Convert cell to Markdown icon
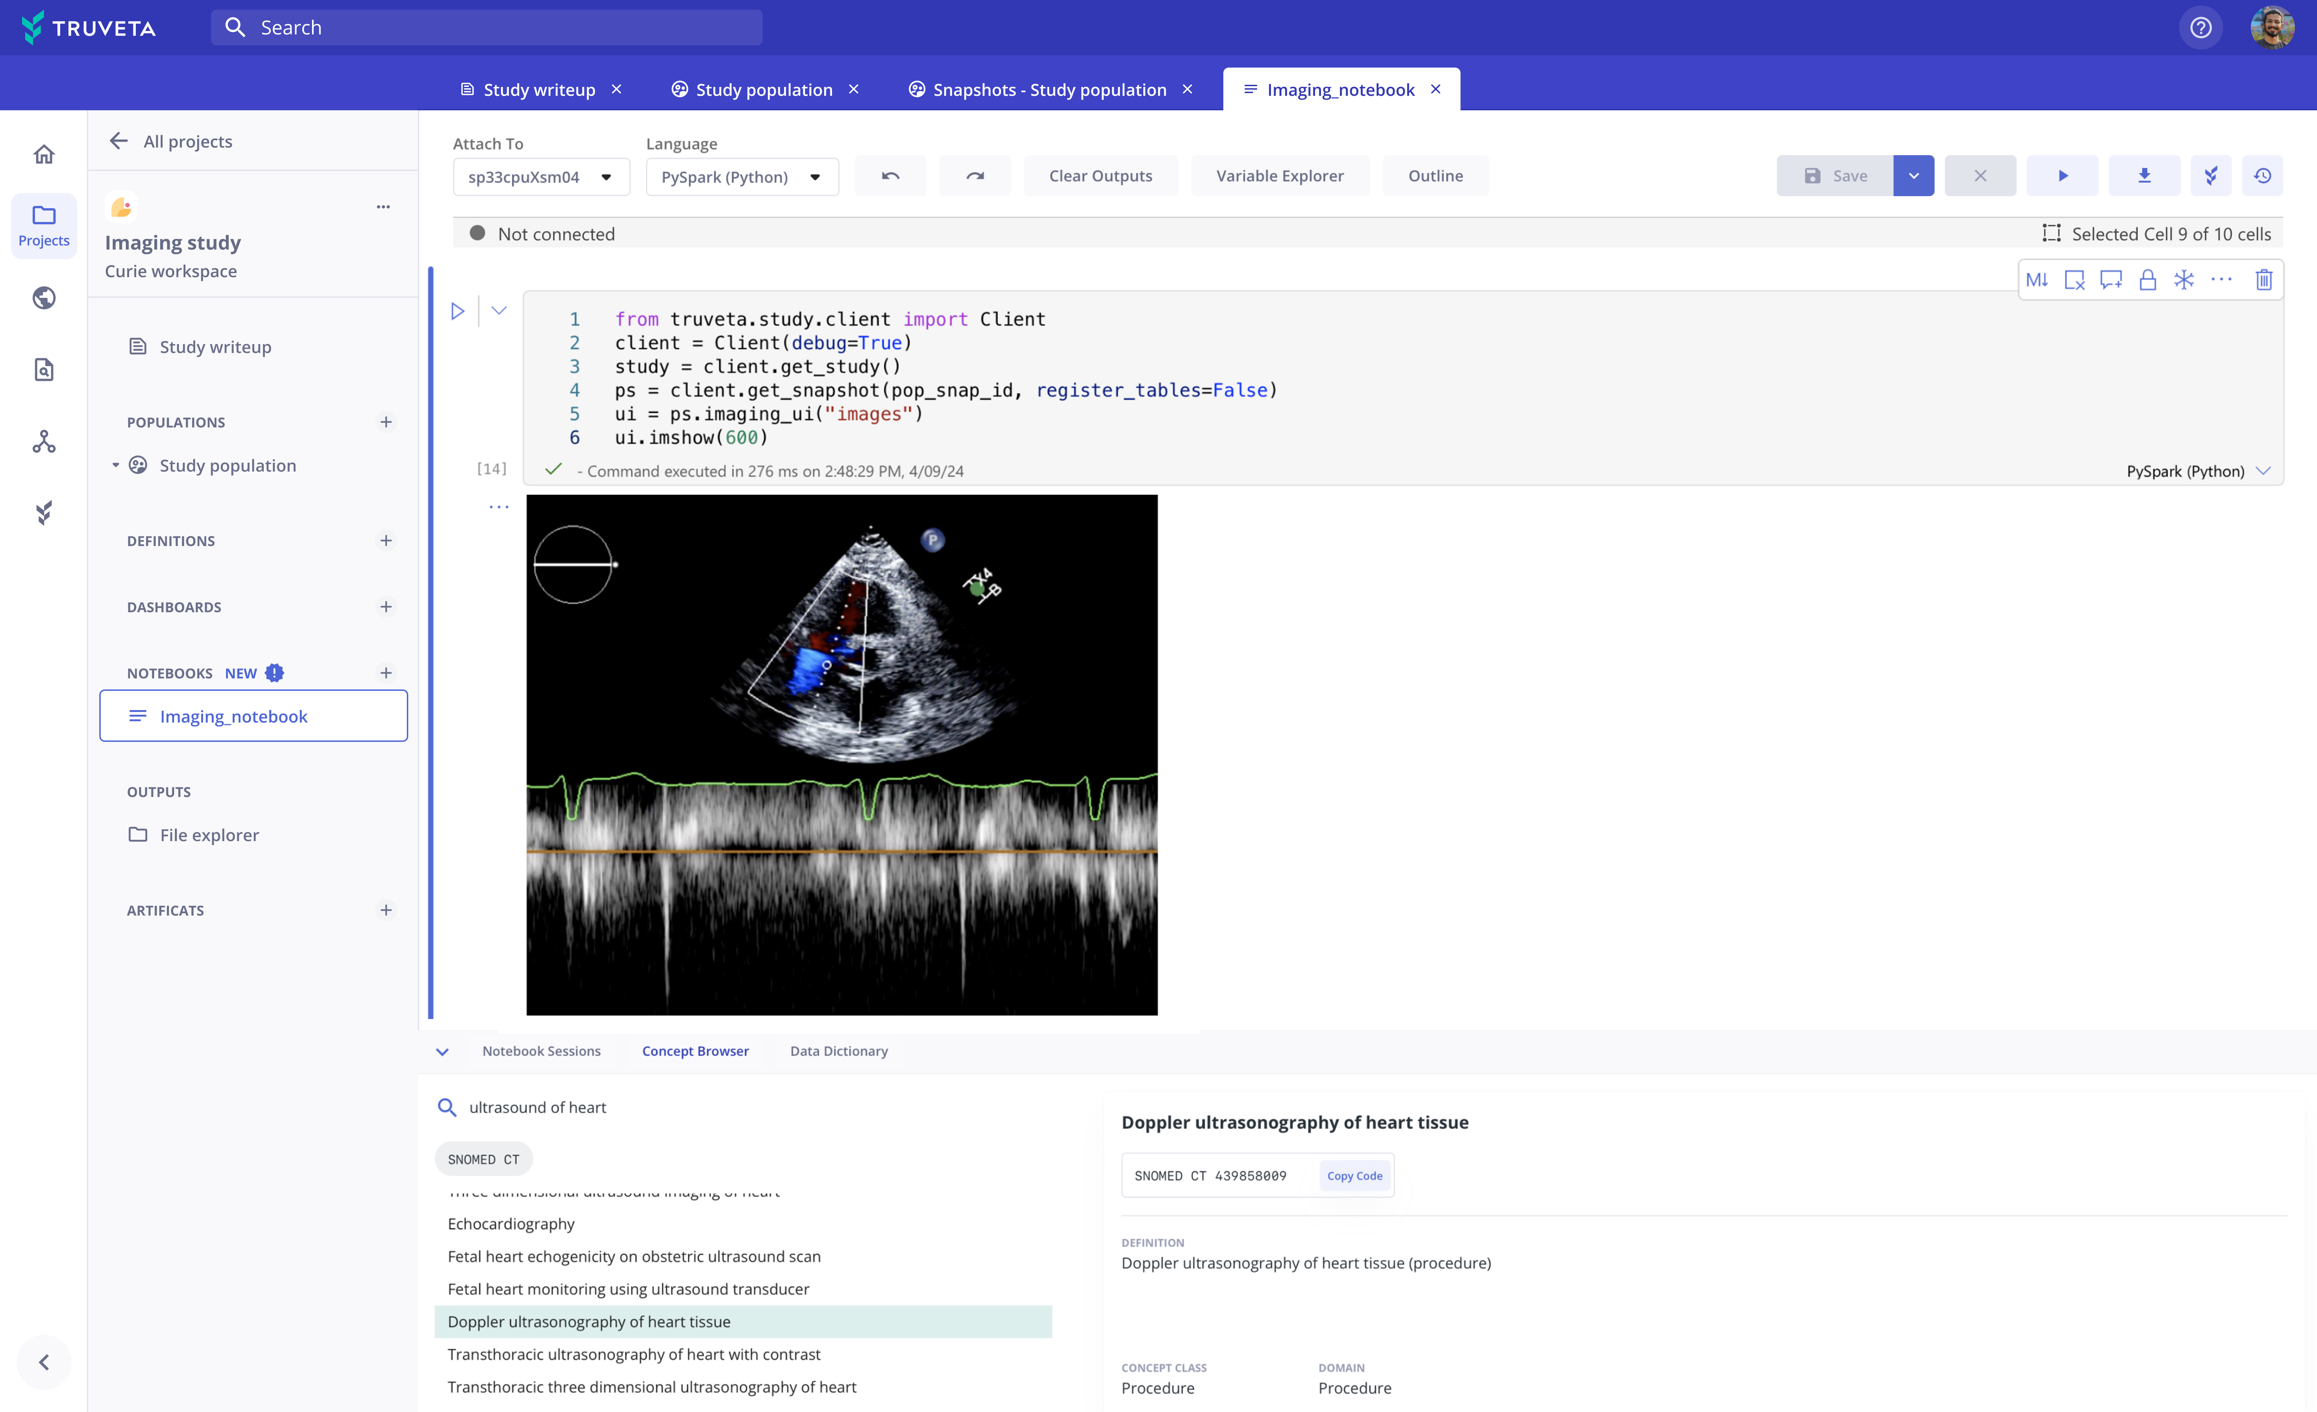This screenshot has height=1412, width=2317. click(2036, 279)
